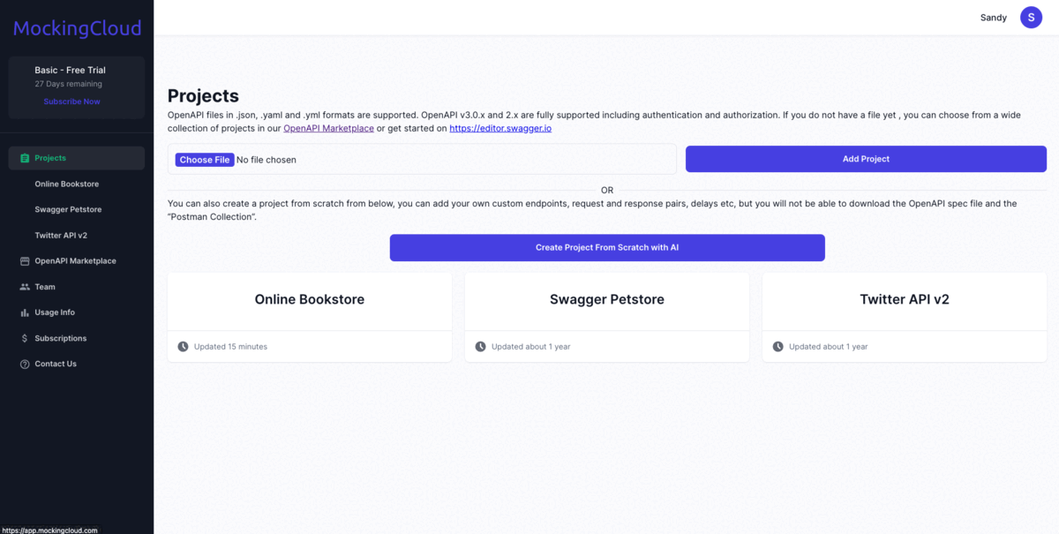Open Twitter API v2 from sidebar list
The height and width of the screenshot is (534, 1059).
pyautogui.click(x=61, y=236)
